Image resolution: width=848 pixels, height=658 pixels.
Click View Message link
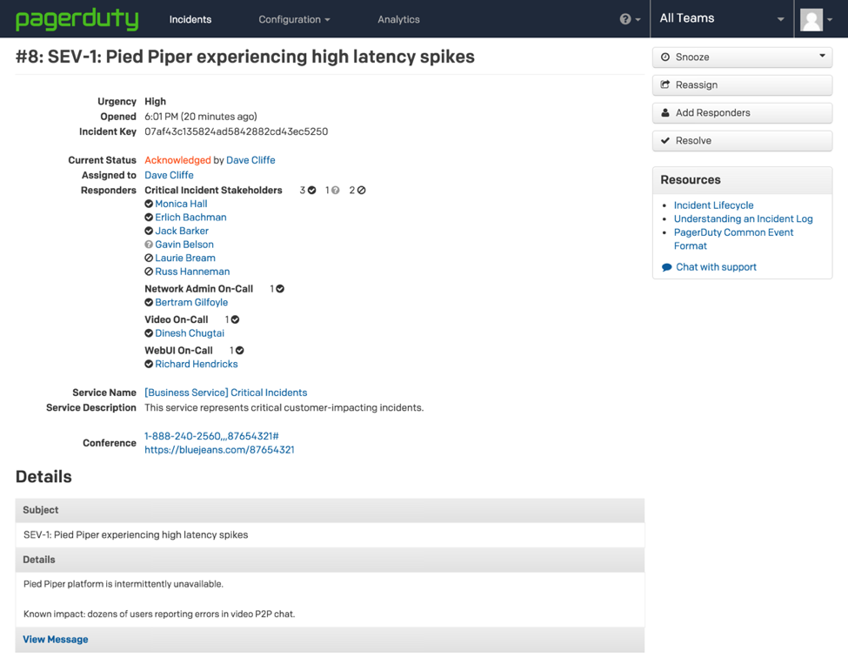click(56, 640)
